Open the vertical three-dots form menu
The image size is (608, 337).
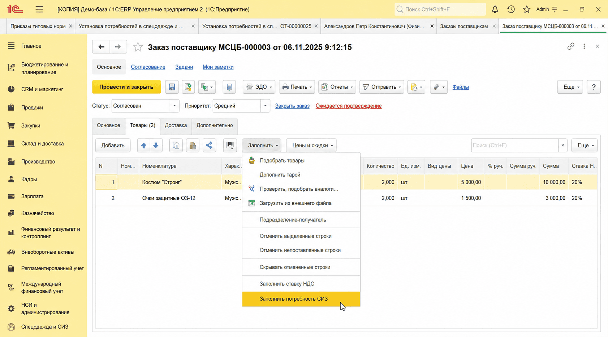[x=584, y=46]
